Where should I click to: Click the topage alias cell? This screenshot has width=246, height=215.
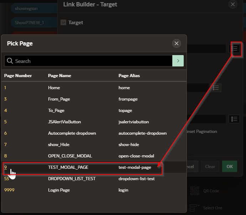tap(125, 111)
